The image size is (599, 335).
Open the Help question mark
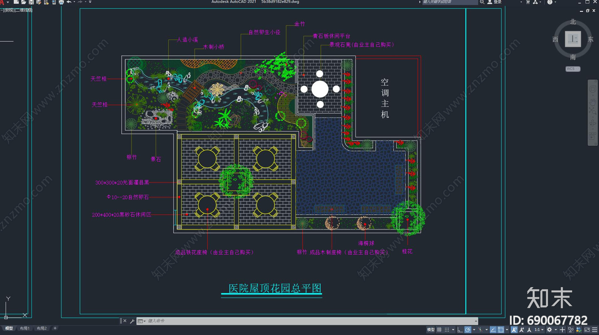[550, 2]
